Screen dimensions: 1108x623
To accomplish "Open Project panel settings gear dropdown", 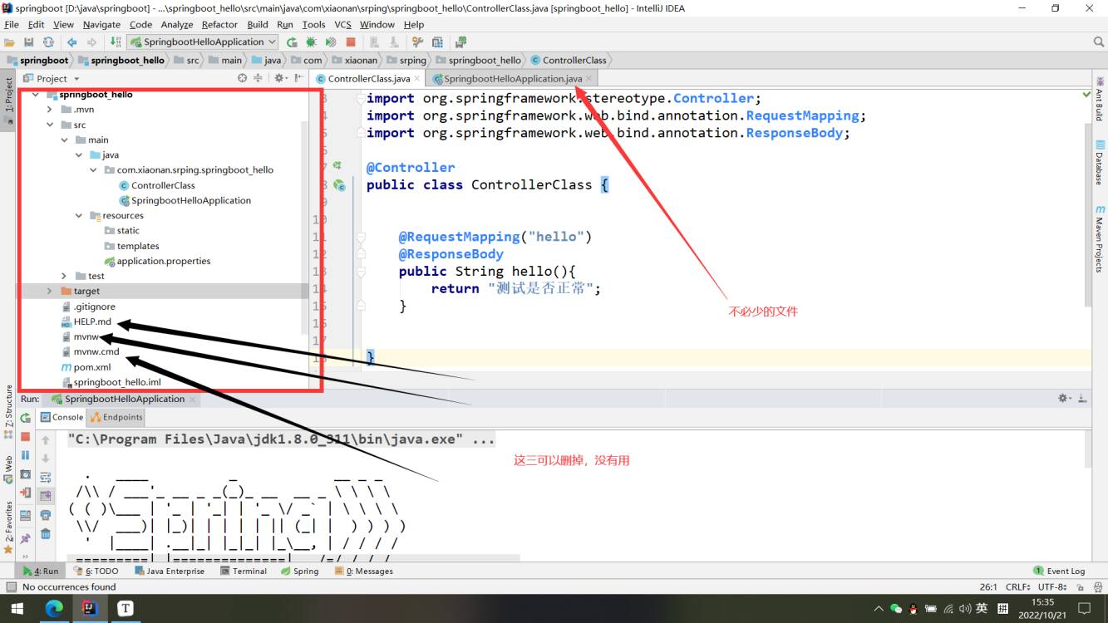I will click(x=281, y=78).
